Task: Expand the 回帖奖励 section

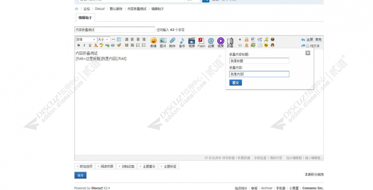Action: pyautogui.click(x=127, y=167)
